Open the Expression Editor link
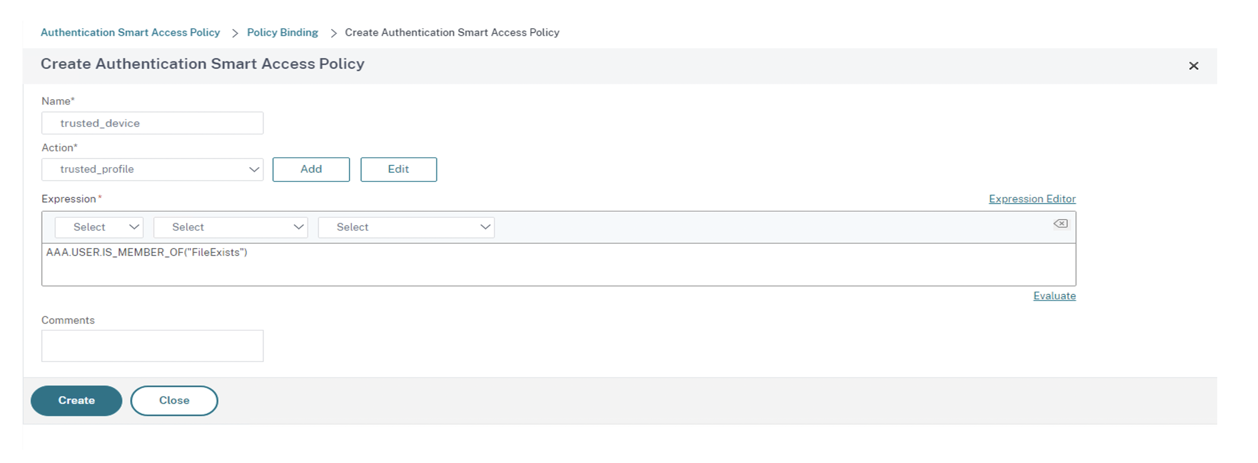This screenshot has width=1258, height=463. point(1032,199)
